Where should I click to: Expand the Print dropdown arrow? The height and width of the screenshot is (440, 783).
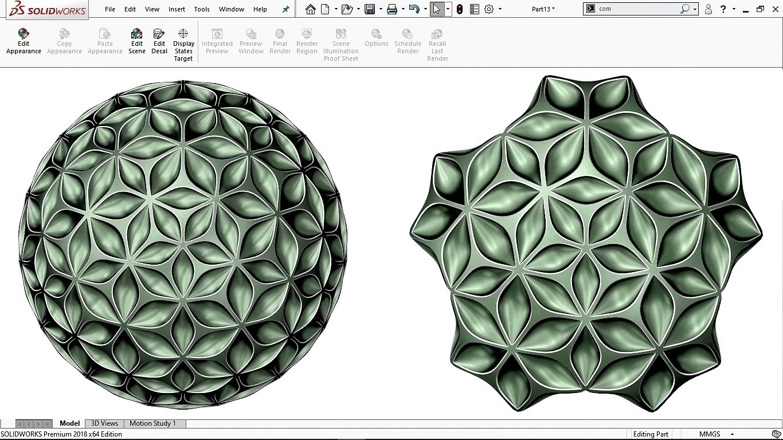[403, 9]
